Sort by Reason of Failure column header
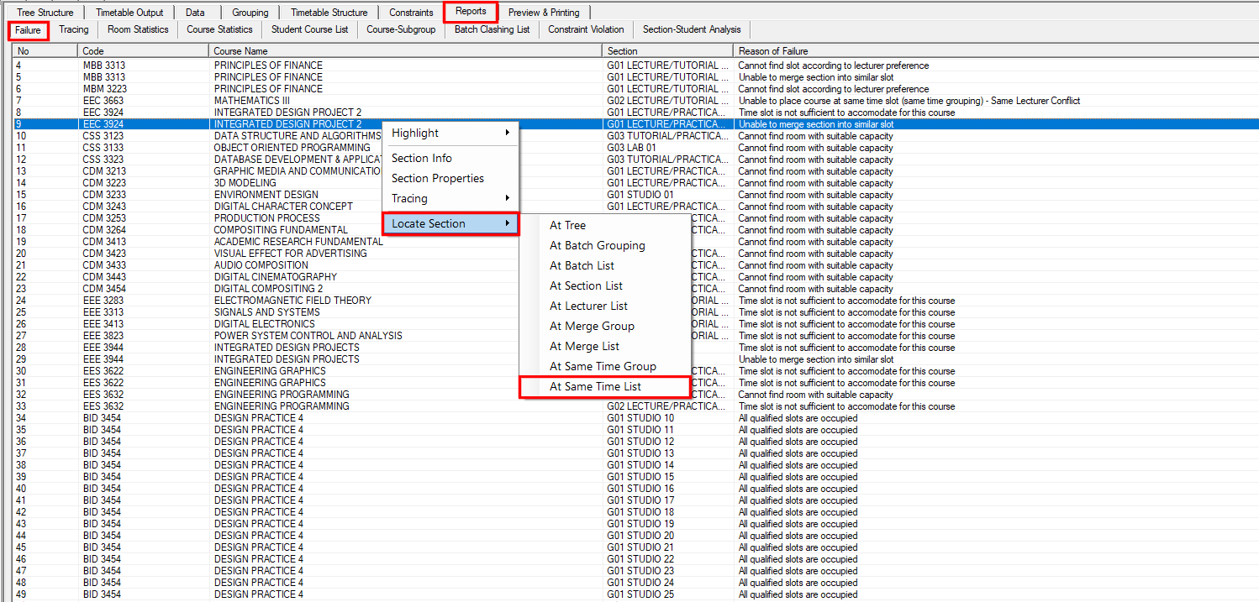Image resolution: width=1259 pixels, height=602 pixels. tap(996, 51)
